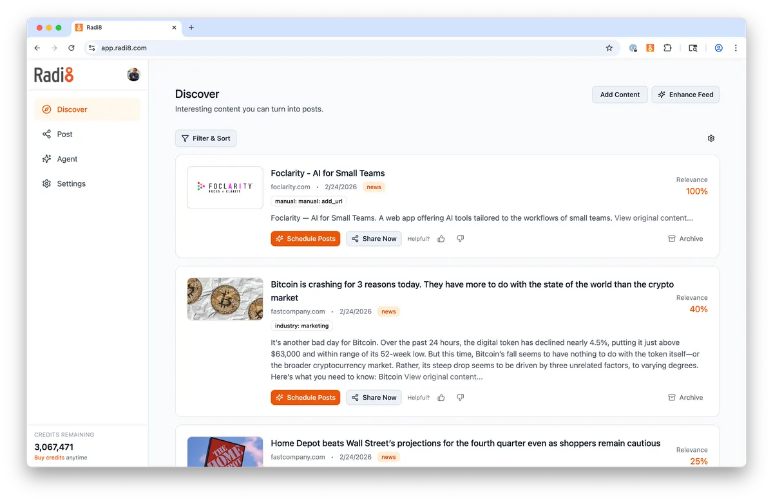Open the browser extensions puzzle icon

(667, 48)
